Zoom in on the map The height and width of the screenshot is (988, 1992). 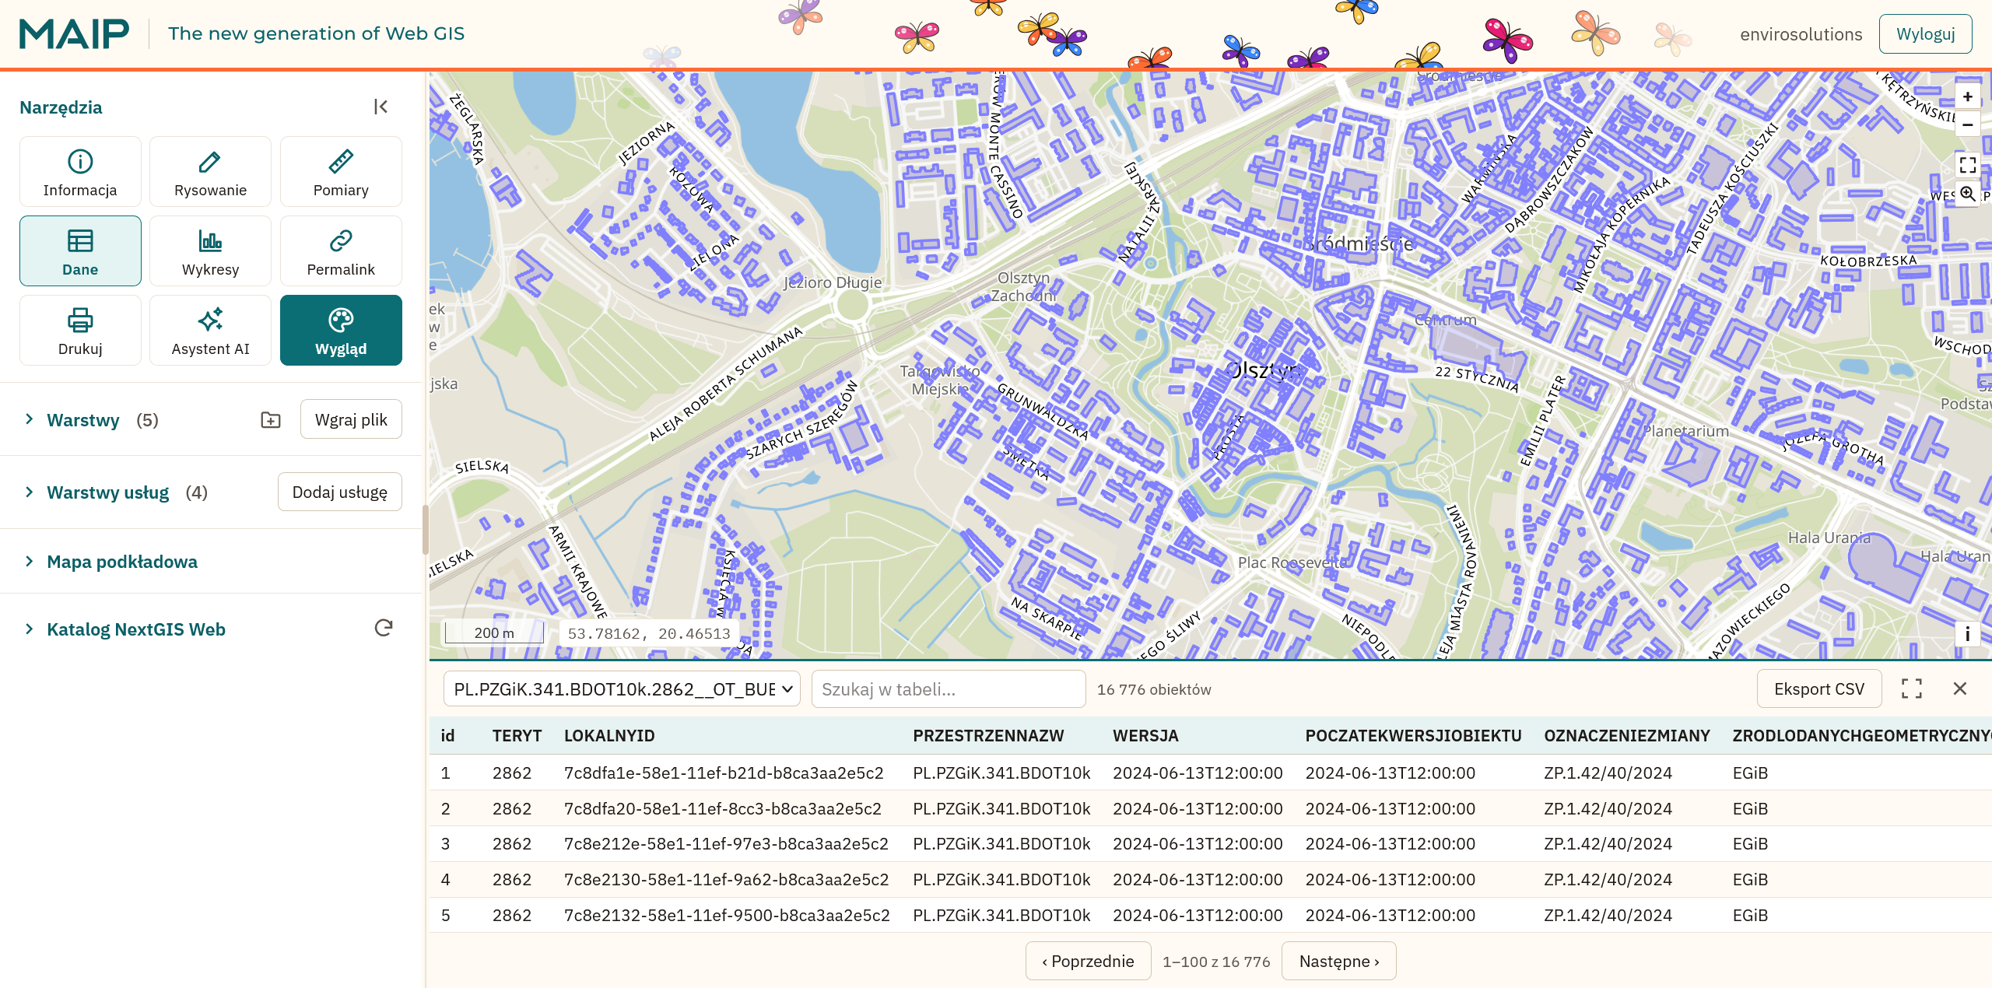[1967, 96]
